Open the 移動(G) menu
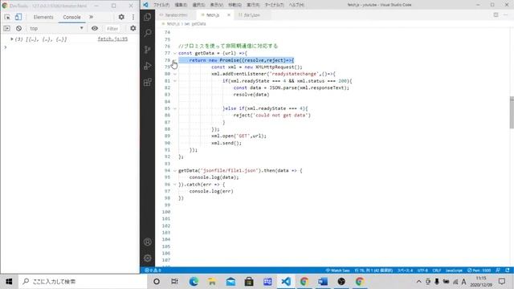514x289 pixels. 235,5
